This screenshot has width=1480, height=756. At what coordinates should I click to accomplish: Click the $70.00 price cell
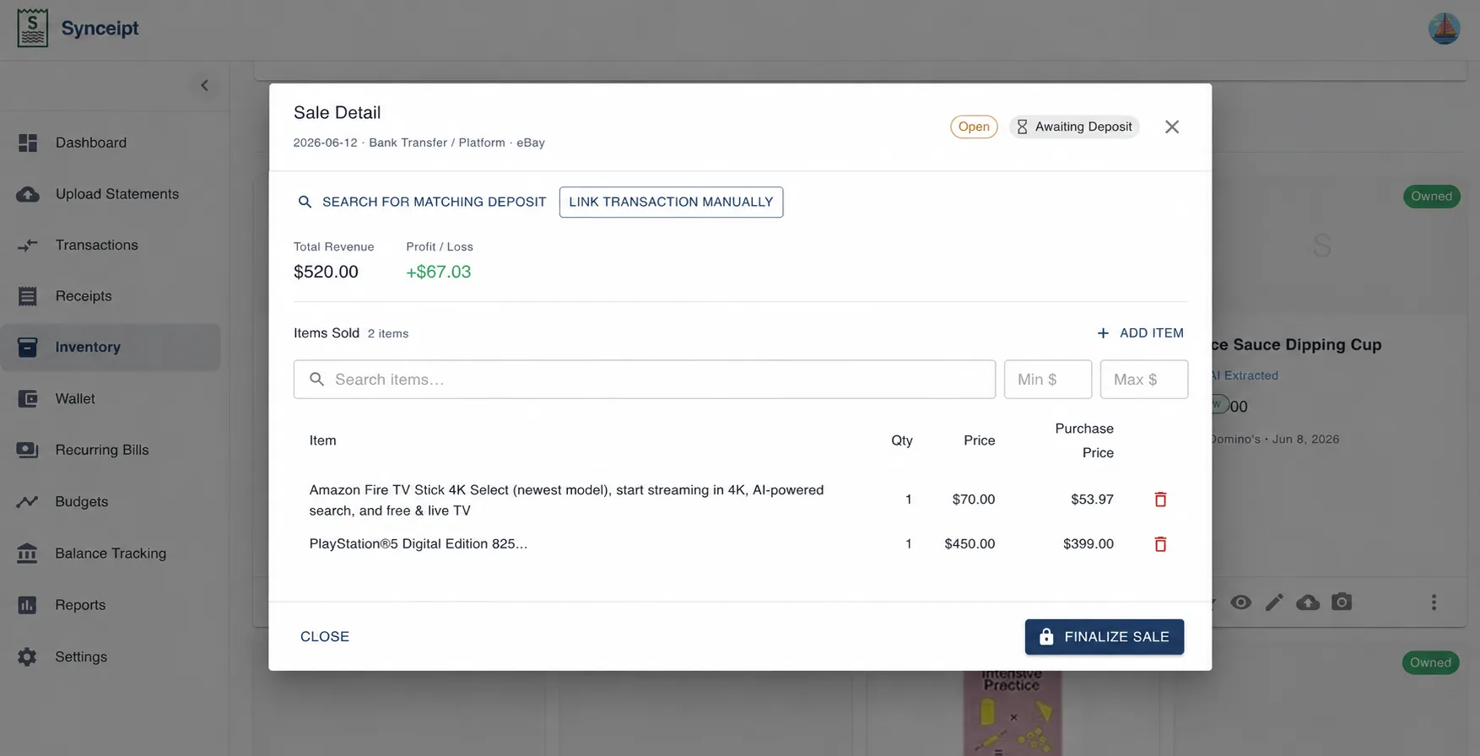[974, 499]
